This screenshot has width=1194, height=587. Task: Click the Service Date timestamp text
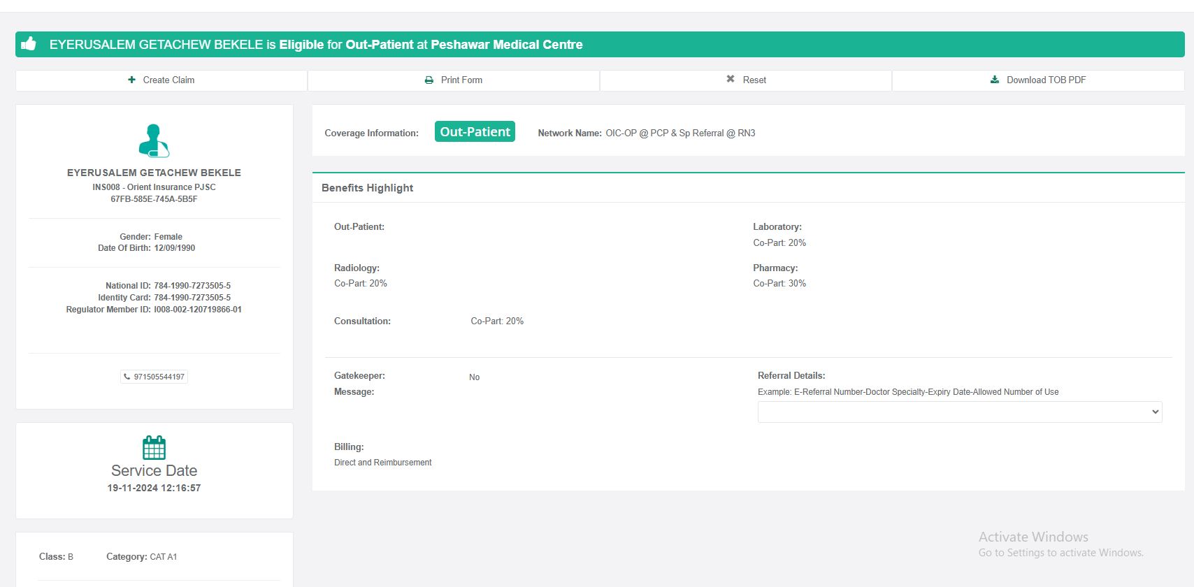pyautogui.click(x=154, y=488)
